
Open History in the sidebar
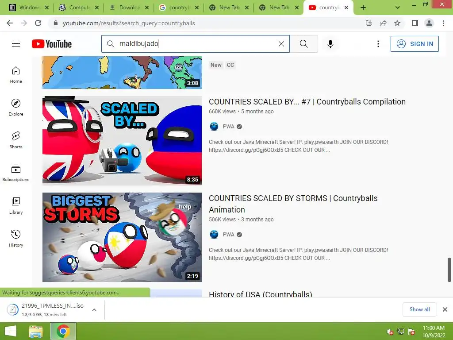click(x=16, y=238)
